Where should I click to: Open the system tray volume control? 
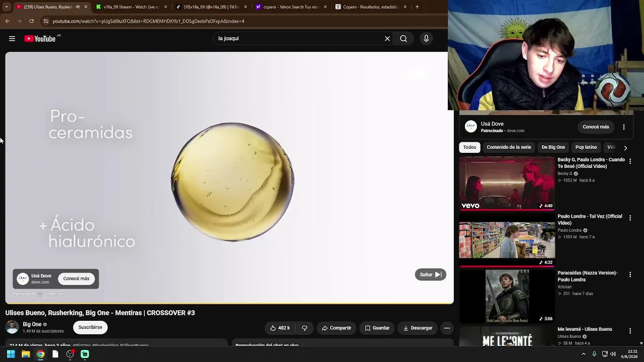click(x=613, y=354)
